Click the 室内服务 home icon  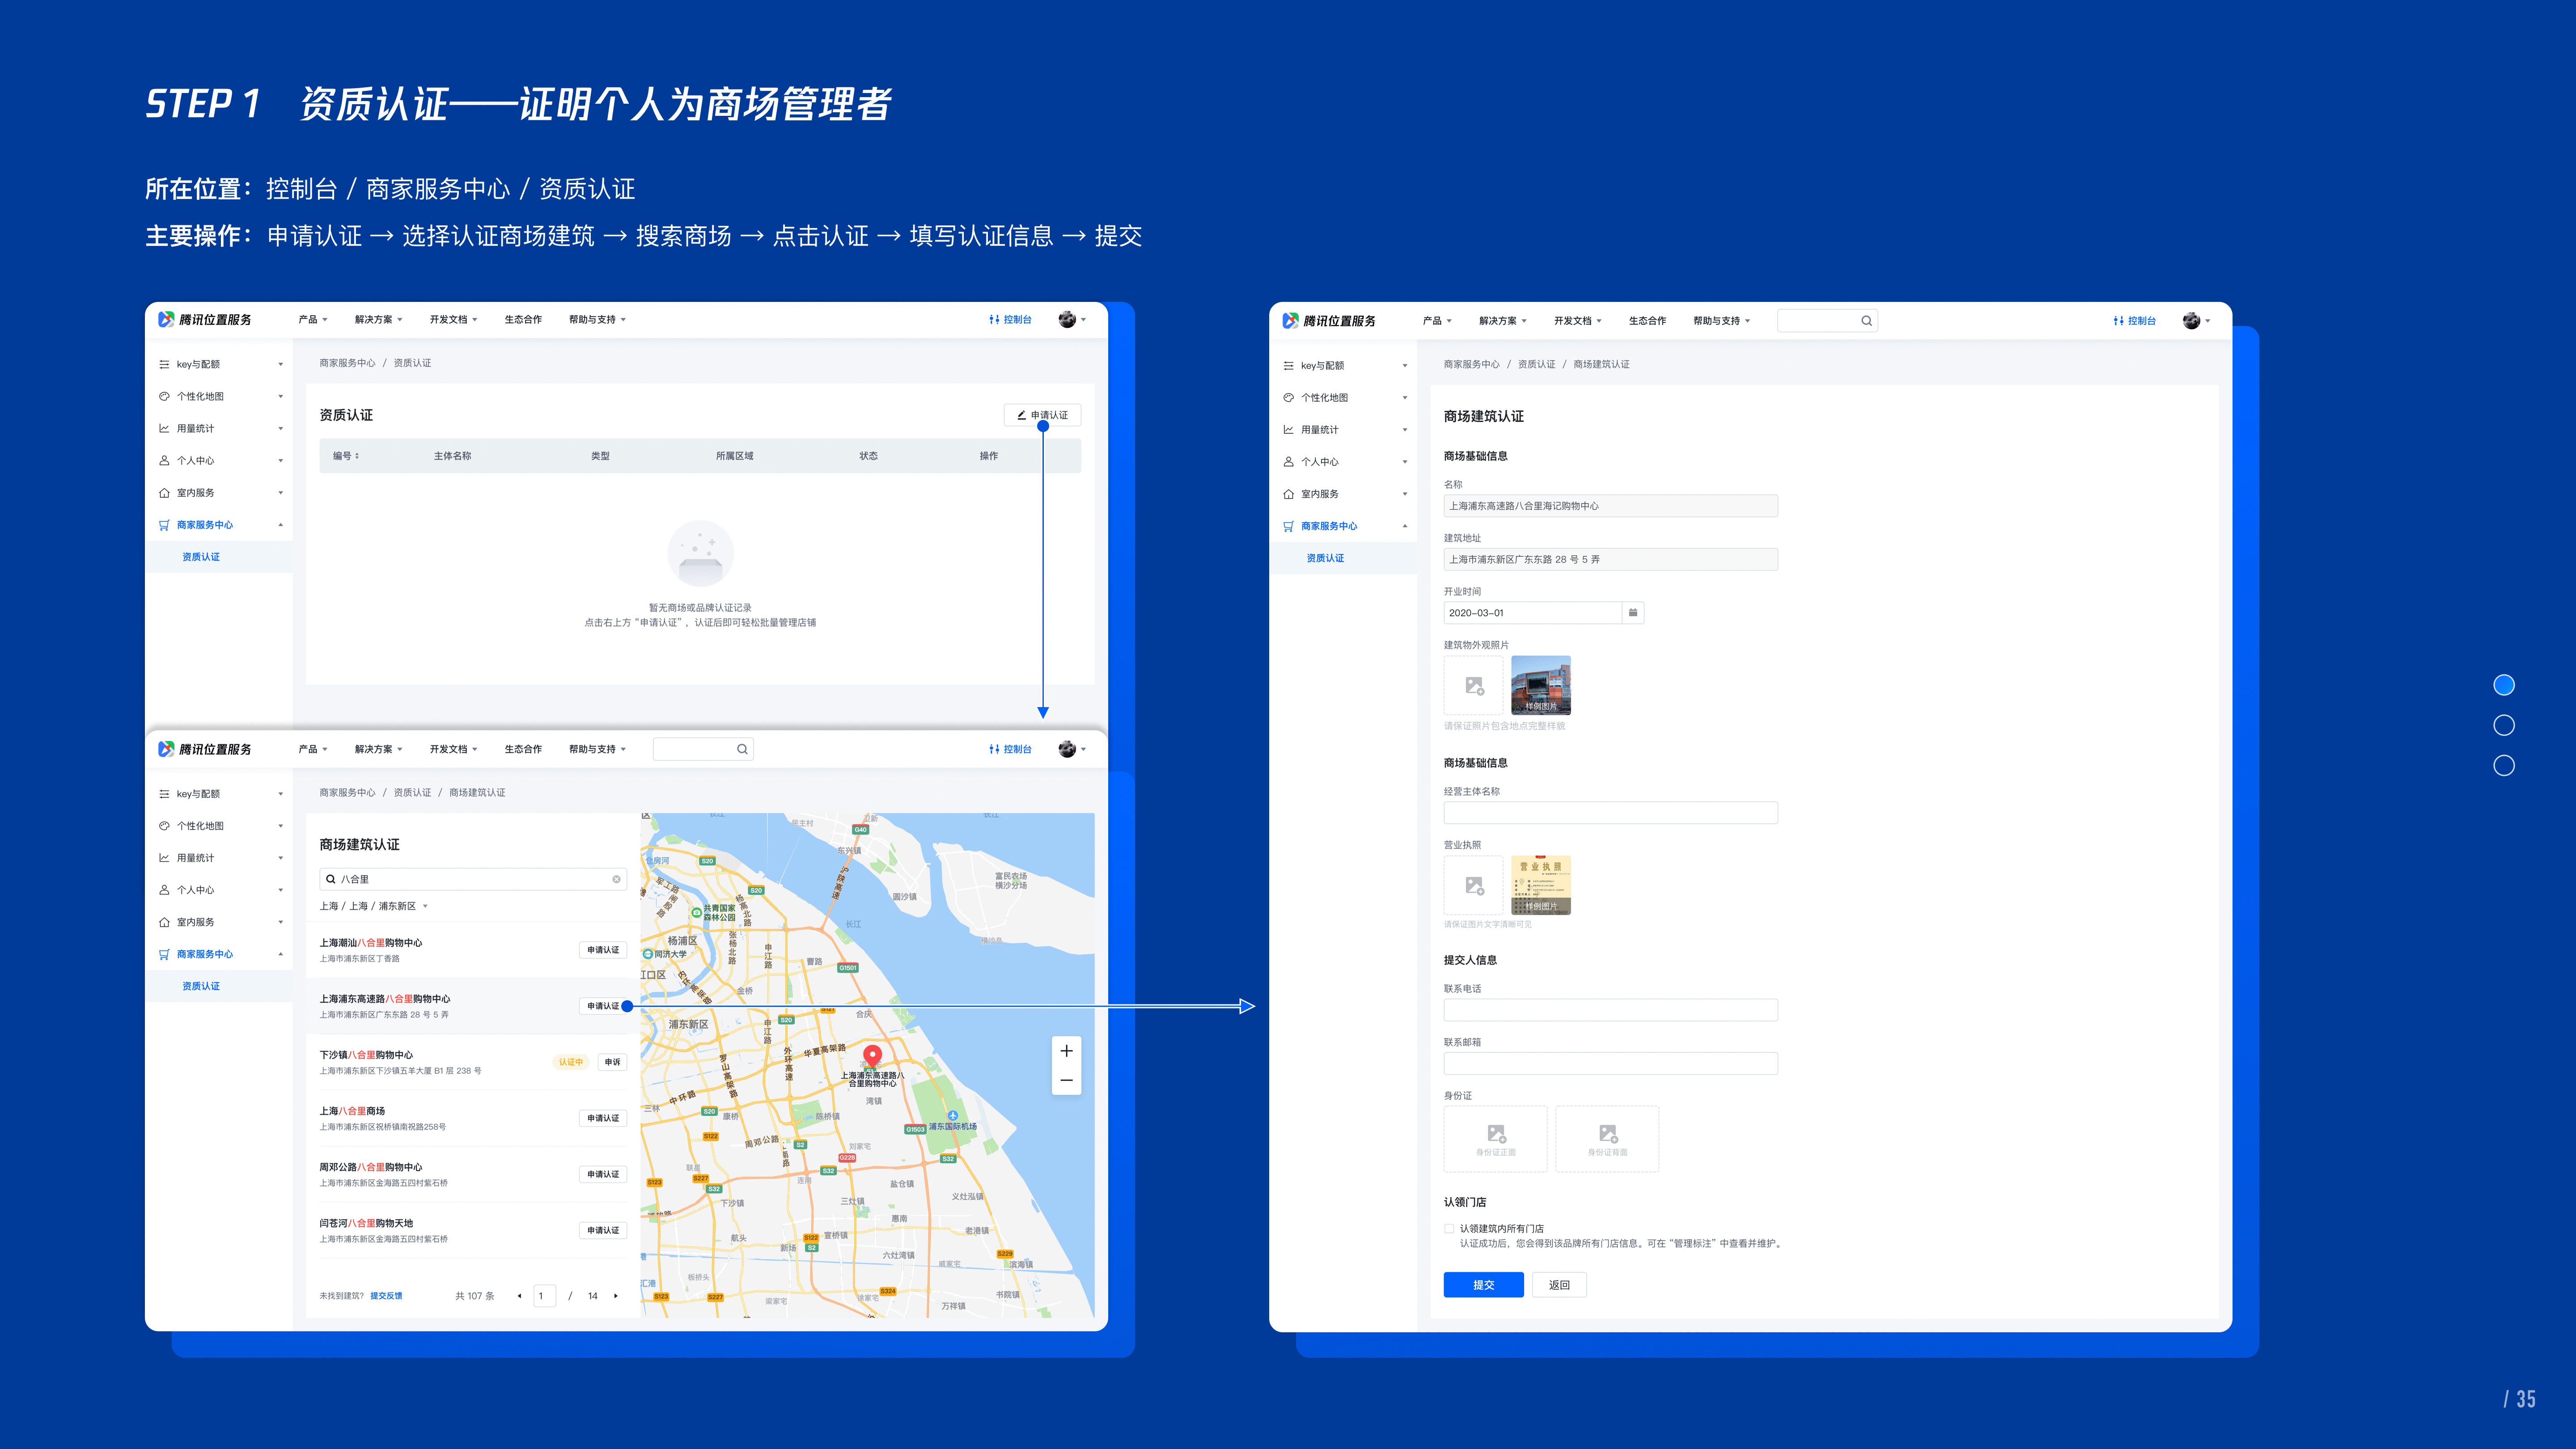coord(164,492)
